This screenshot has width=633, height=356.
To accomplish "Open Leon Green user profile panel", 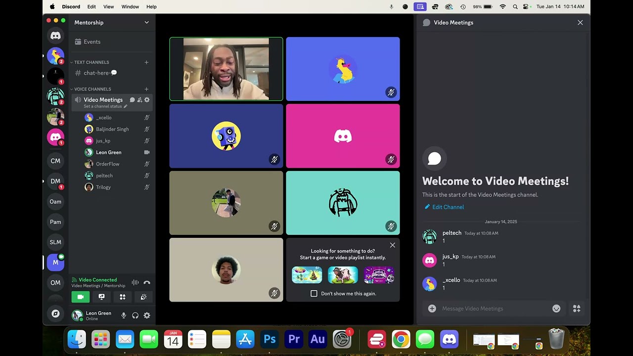I will [94, 315].
